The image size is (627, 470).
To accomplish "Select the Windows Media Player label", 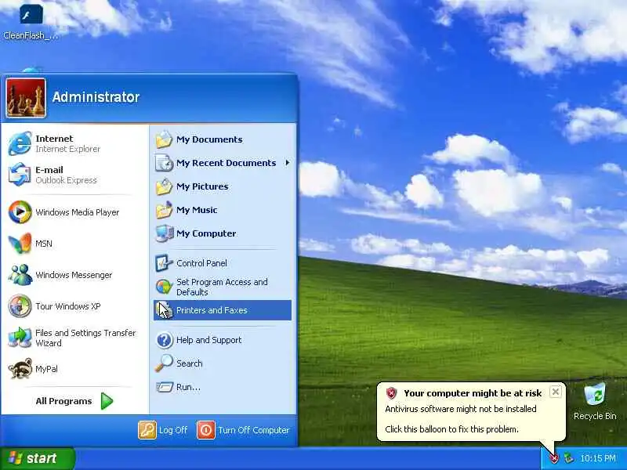I will point(77,212).
